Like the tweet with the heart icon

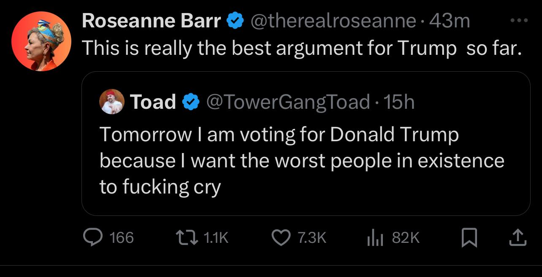pyautogui.click(x=282, y=238)
